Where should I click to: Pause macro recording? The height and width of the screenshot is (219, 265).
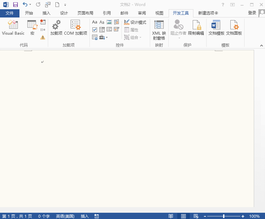[43, 30]
